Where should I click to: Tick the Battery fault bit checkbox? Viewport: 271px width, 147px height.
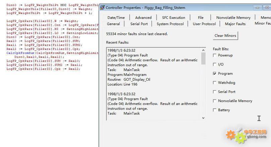click(x=215, y=110)
